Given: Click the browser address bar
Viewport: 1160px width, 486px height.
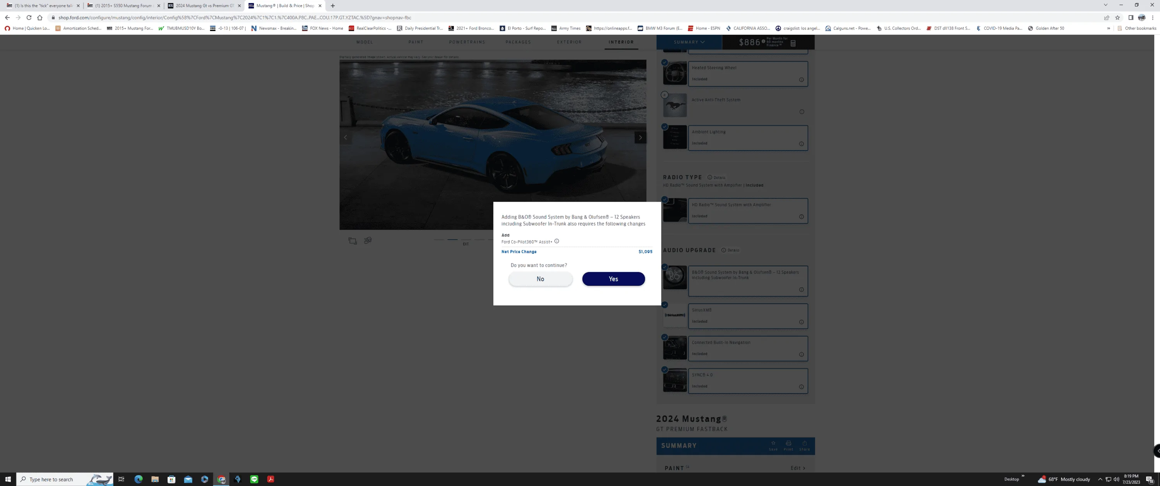Looking at the screenshot, I should coord(572,17).
